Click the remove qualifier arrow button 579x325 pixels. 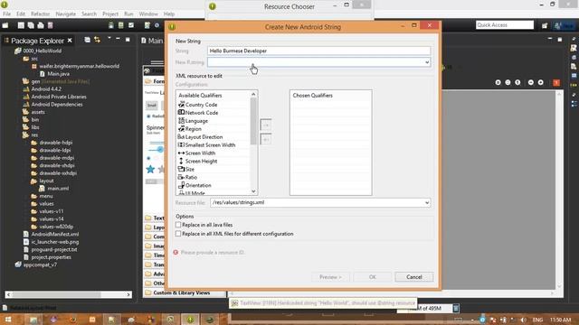pyautogui.click(x=266, y=139)
